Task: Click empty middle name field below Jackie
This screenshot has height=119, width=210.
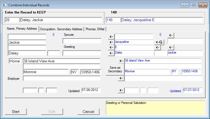Action: point(27,48)
